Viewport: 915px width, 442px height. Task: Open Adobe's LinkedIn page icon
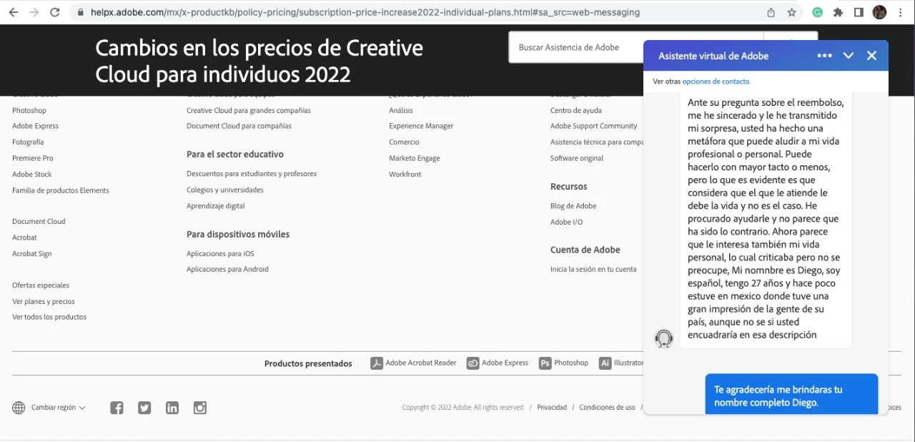(x=172, y=408)
